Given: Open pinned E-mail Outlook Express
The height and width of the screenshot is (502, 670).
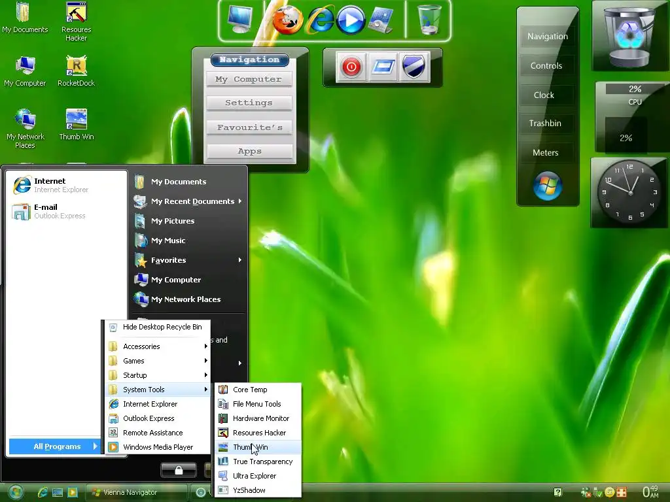Looking at the screenshot, I should (x=66, y=211).
